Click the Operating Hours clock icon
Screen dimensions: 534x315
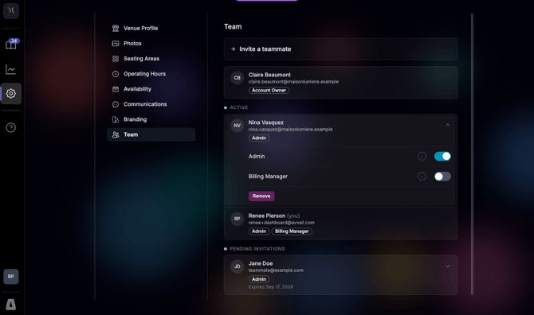[x=116, y=74]
